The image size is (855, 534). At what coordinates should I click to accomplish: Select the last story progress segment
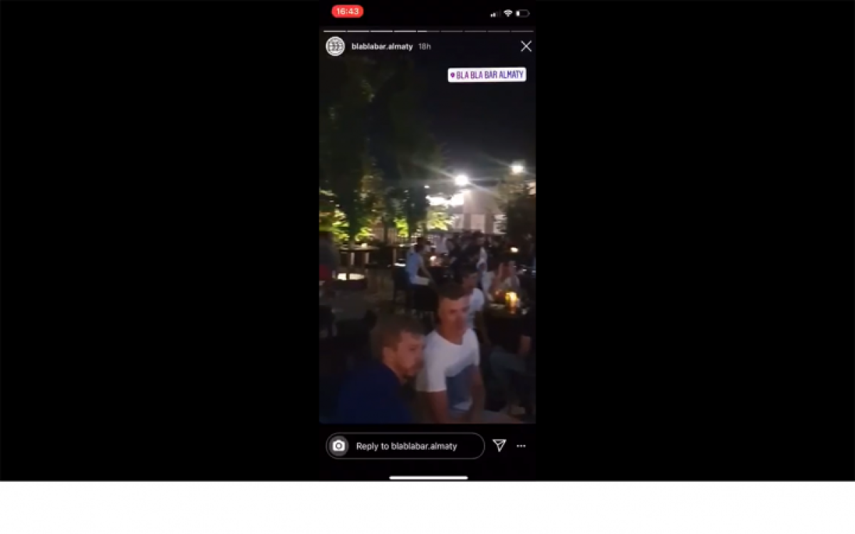click(x=522, y=31)
